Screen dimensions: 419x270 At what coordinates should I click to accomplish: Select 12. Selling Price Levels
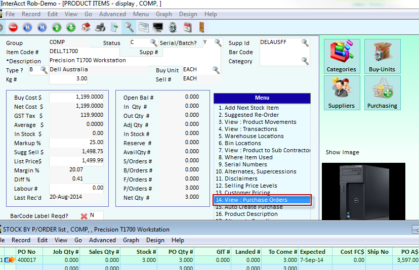(246, 186)
